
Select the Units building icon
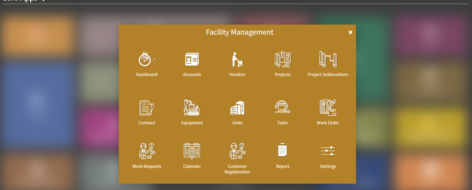tap(237, 108)
